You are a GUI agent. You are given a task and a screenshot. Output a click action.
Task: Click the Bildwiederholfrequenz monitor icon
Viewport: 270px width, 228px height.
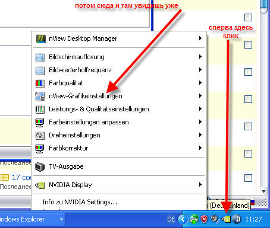tap(40, 70)
